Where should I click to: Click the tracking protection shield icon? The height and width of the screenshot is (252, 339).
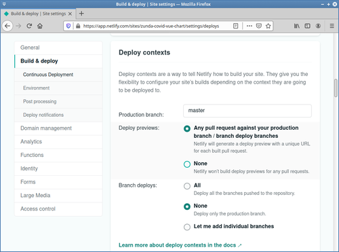click(68, 26)
